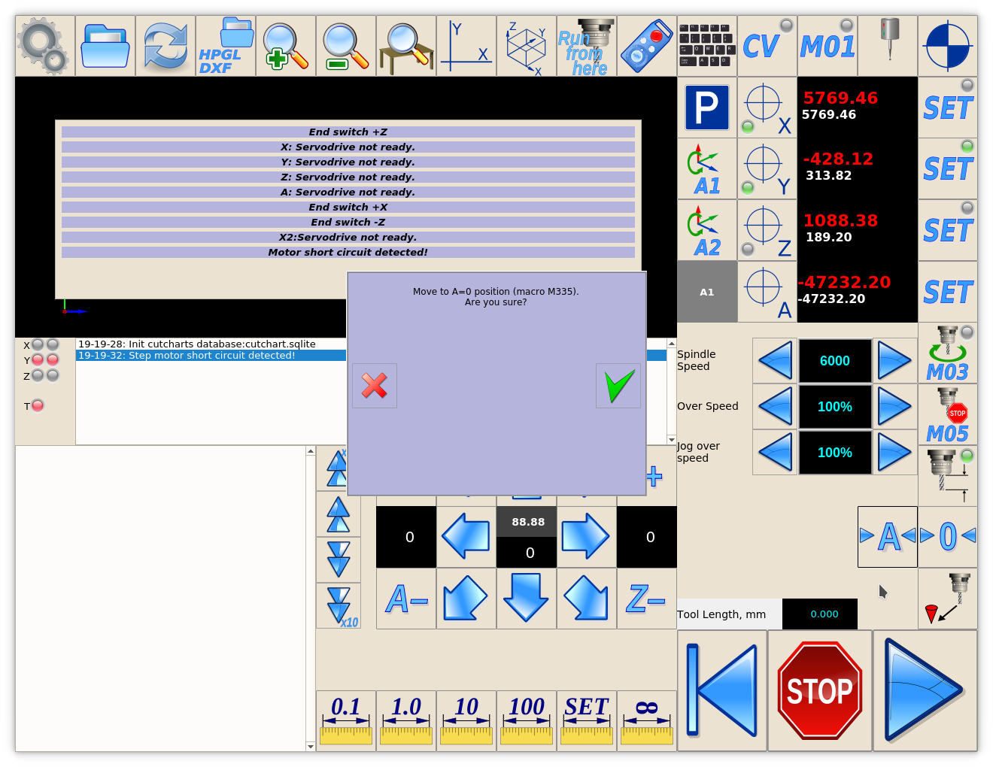
Task: Open the settings gears icon
Action: click(x=45, y=46)
